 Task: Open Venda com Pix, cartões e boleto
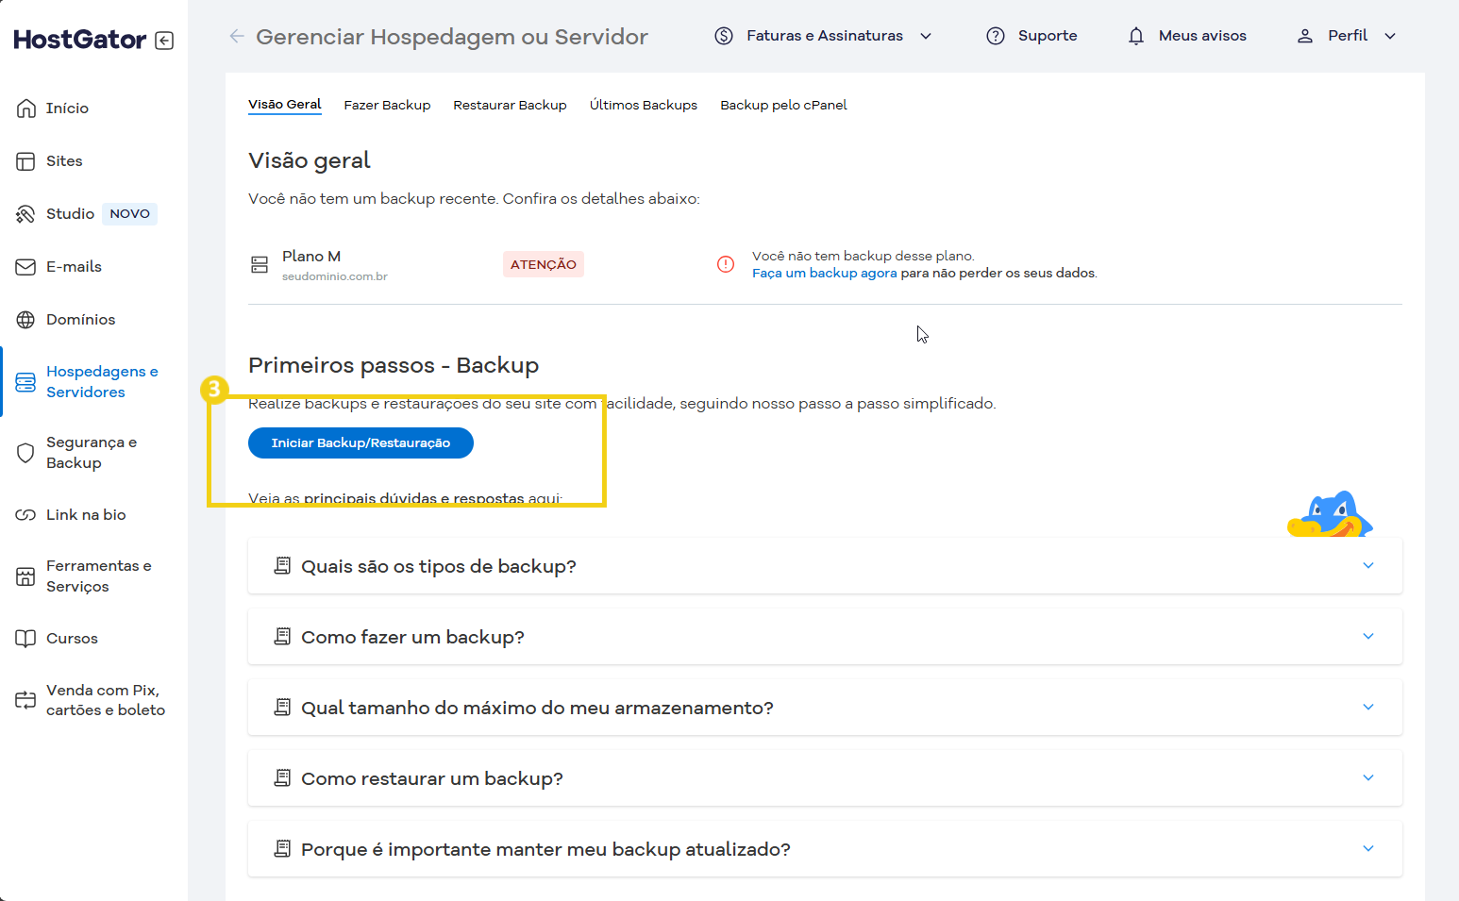click(106, 700)
